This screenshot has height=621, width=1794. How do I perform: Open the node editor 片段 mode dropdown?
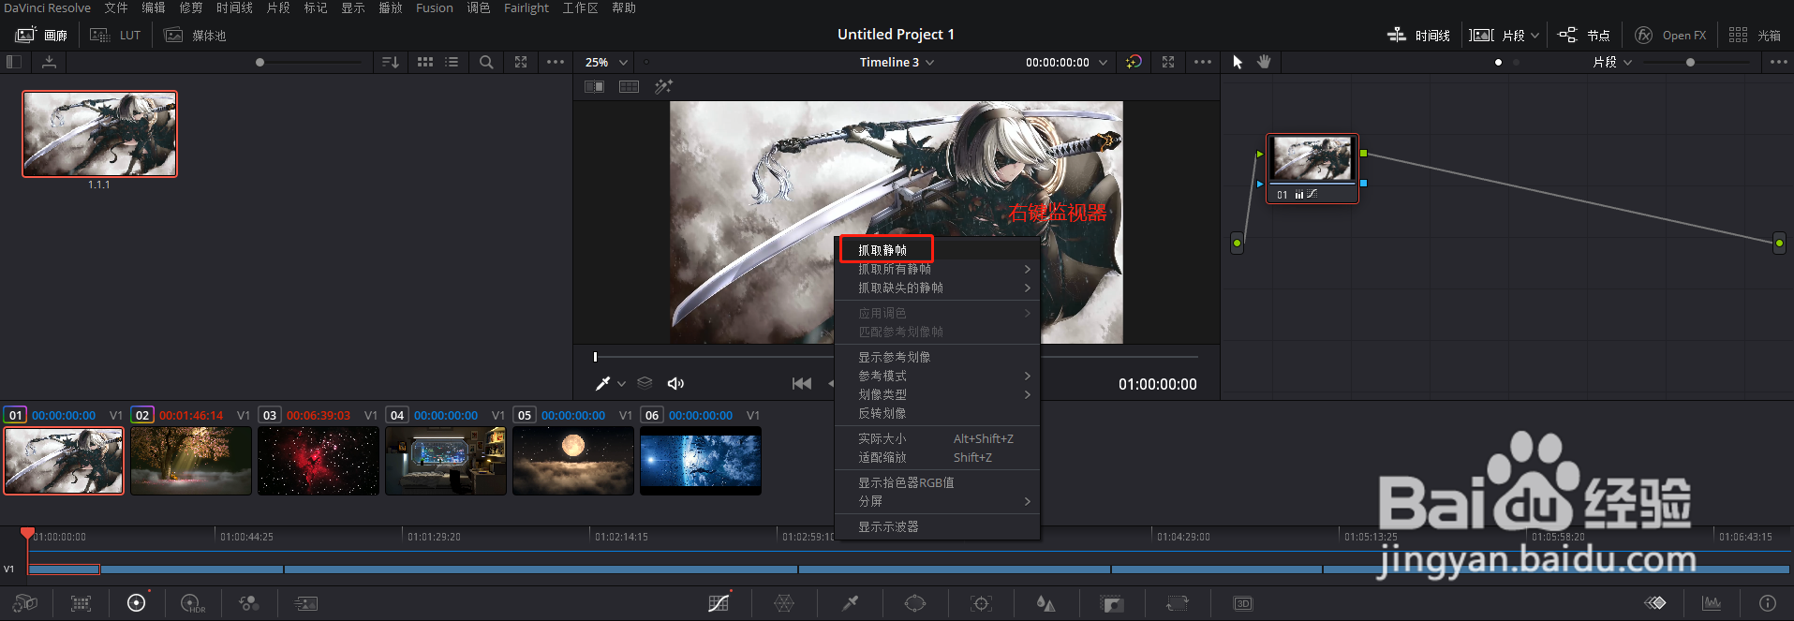[x=1612, y=62]
